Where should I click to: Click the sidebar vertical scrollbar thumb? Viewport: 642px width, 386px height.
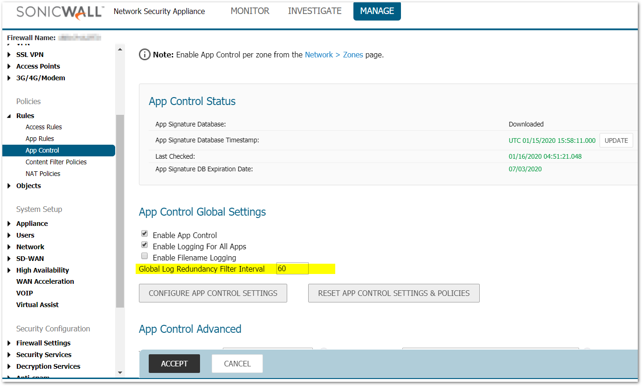point(120,210)
